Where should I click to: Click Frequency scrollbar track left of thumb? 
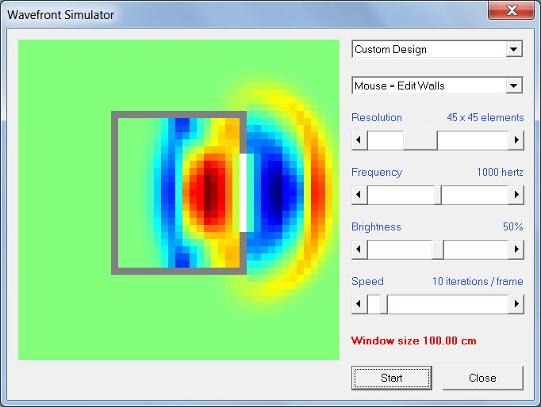(x=401, y=195)
